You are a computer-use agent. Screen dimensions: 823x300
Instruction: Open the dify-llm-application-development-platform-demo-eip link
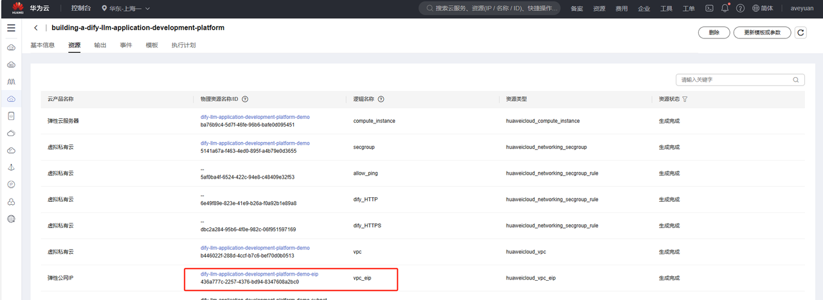coord(259,274)
